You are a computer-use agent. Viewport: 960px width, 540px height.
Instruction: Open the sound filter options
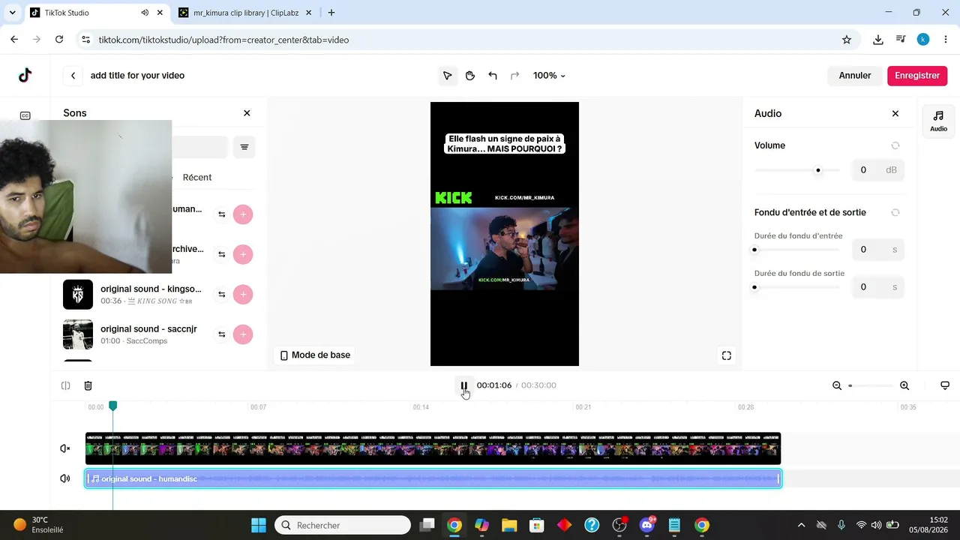pyautogui.click(x=244, y=147)
